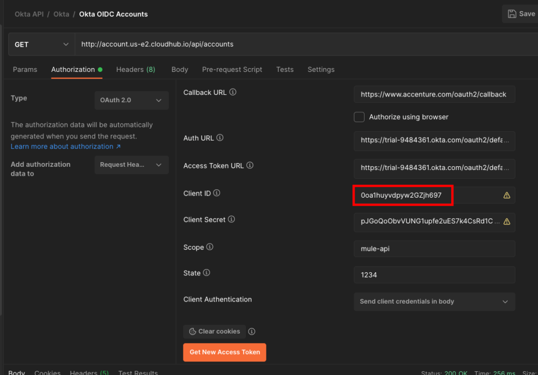Click warning icon in Client Secret field
This screenshot has height=375, width=538.
tap(506, 221)
